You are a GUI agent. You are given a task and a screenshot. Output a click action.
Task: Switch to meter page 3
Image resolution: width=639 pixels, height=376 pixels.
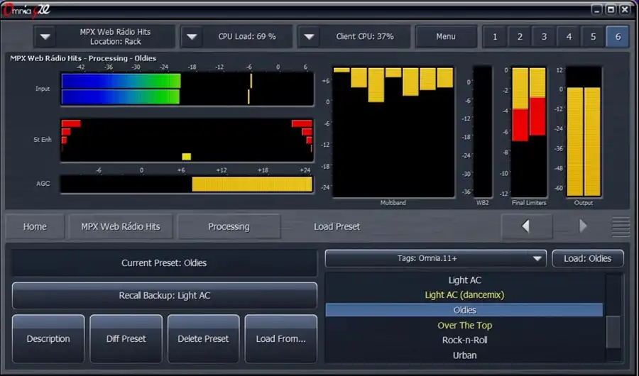coord(544,37)
